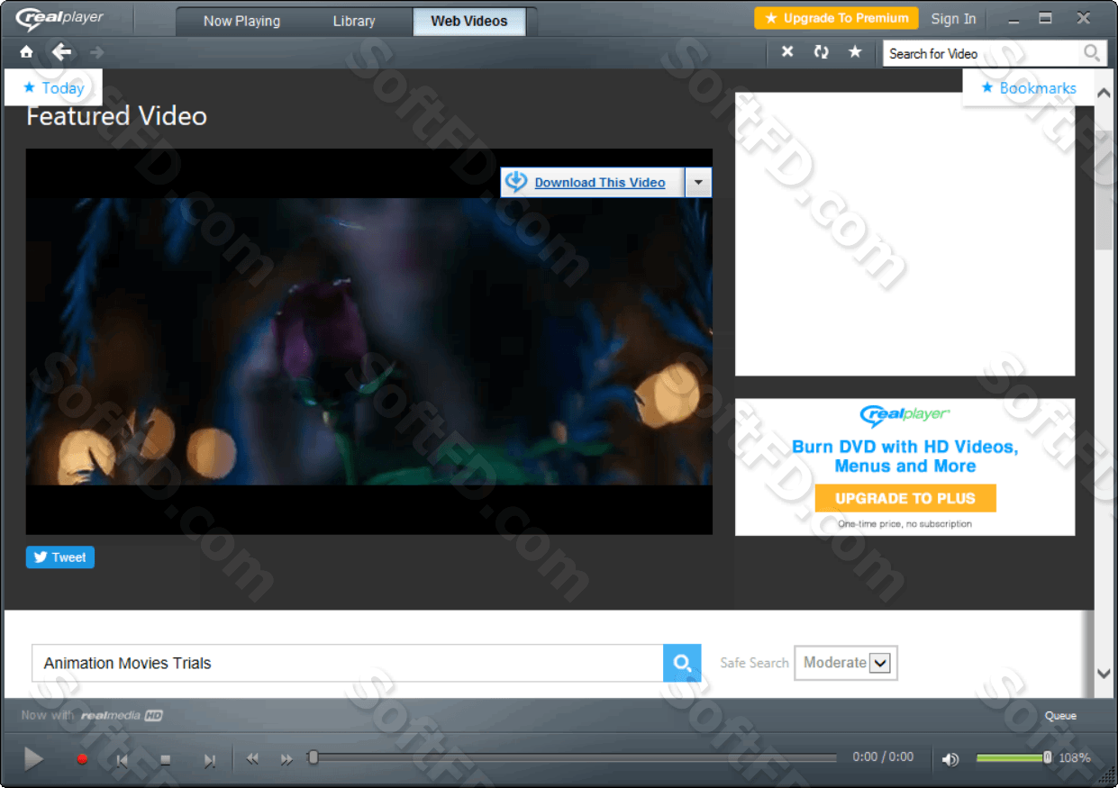Bookmark this page with the star icon
This screenshot has height=788, width=1118.
(855, 52)
